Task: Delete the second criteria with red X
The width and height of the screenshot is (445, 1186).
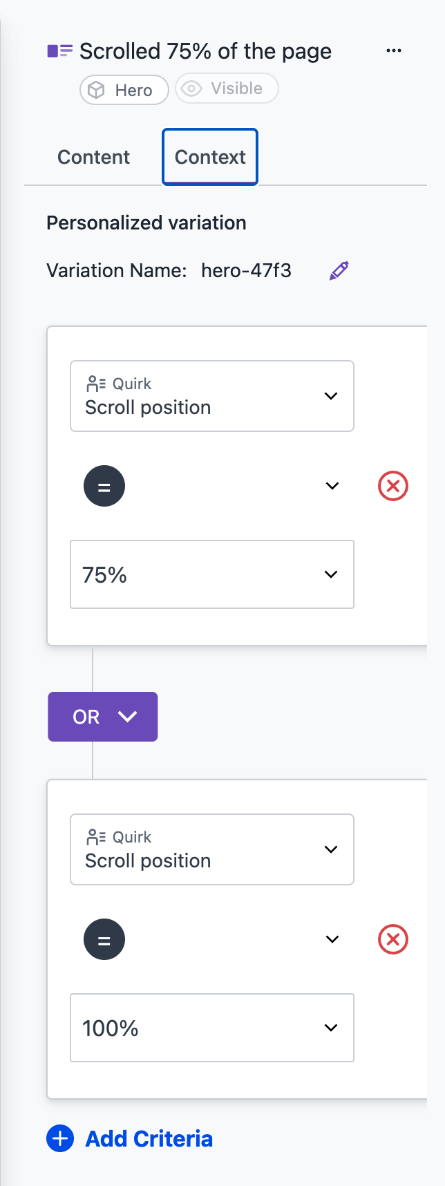Action: point(393,939)
